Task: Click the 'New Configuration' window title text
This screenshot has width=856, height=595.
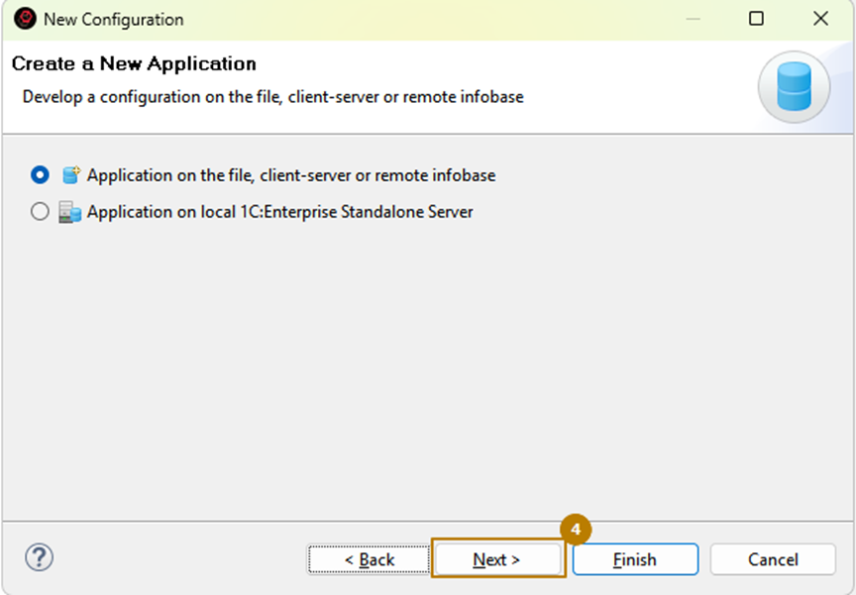Action: (x=113, y=19)
